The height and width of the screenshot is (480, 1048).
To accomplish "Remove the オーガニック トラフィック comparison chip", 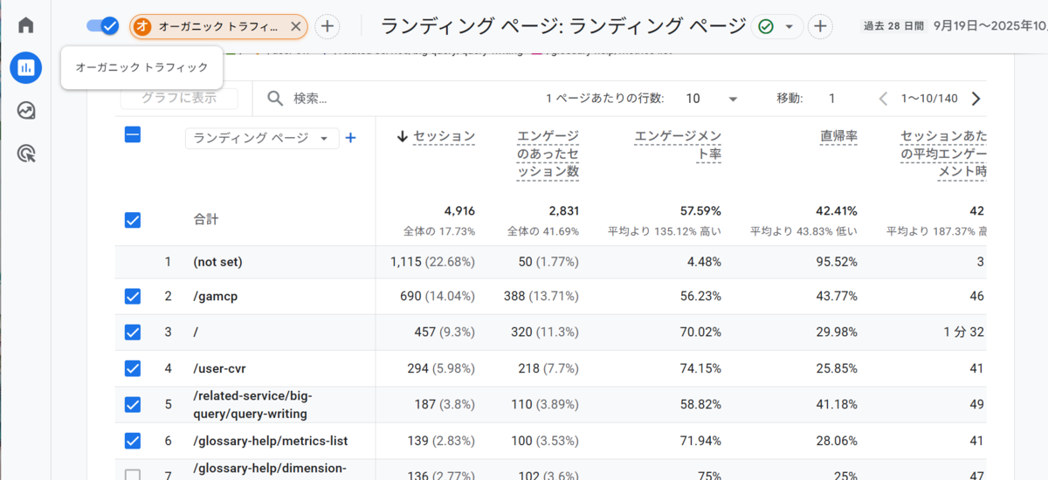I will 295,26.
